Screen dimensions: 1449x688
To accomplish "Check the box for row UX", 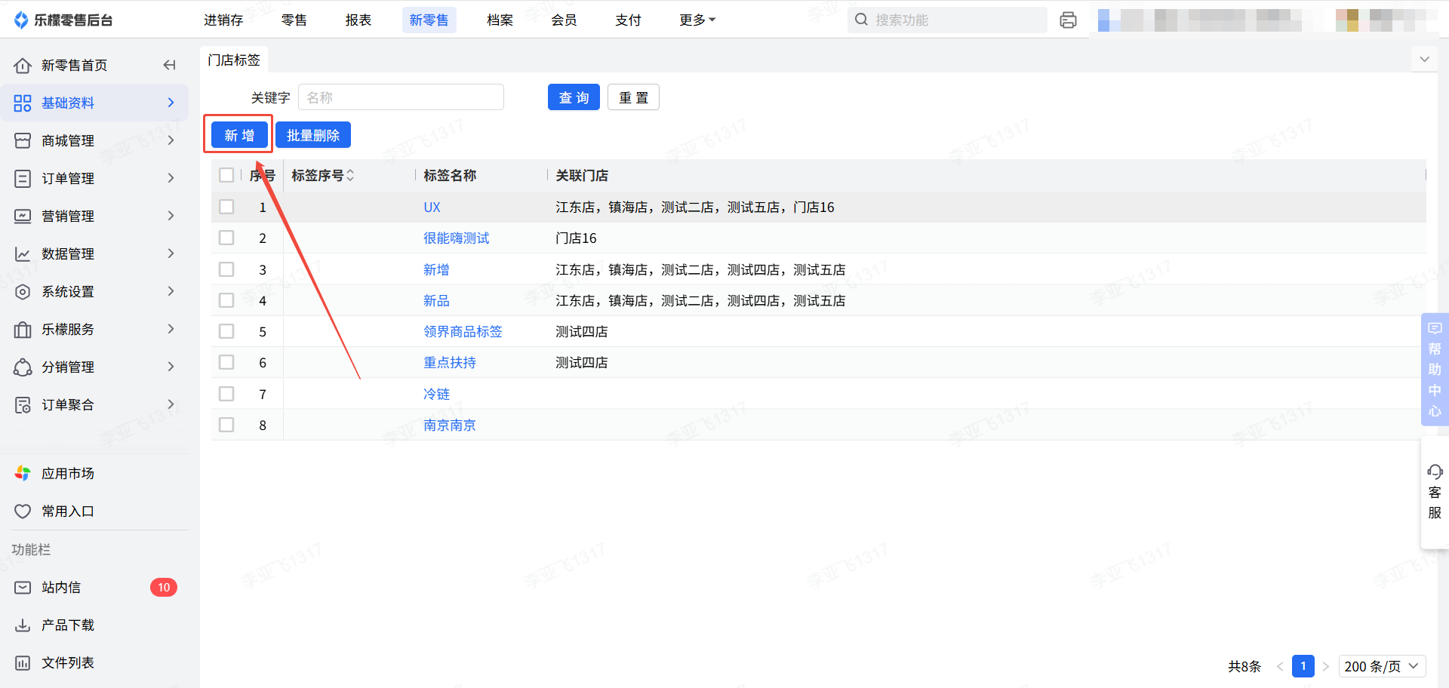I will click(226, 207).
